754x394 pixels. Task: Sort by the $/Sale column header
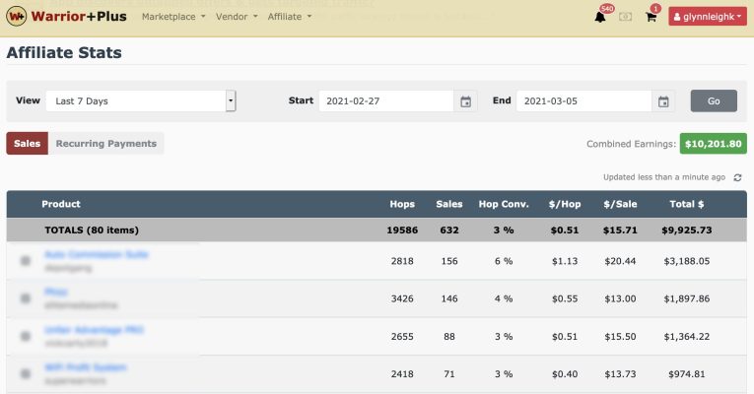tap(620, 204)
